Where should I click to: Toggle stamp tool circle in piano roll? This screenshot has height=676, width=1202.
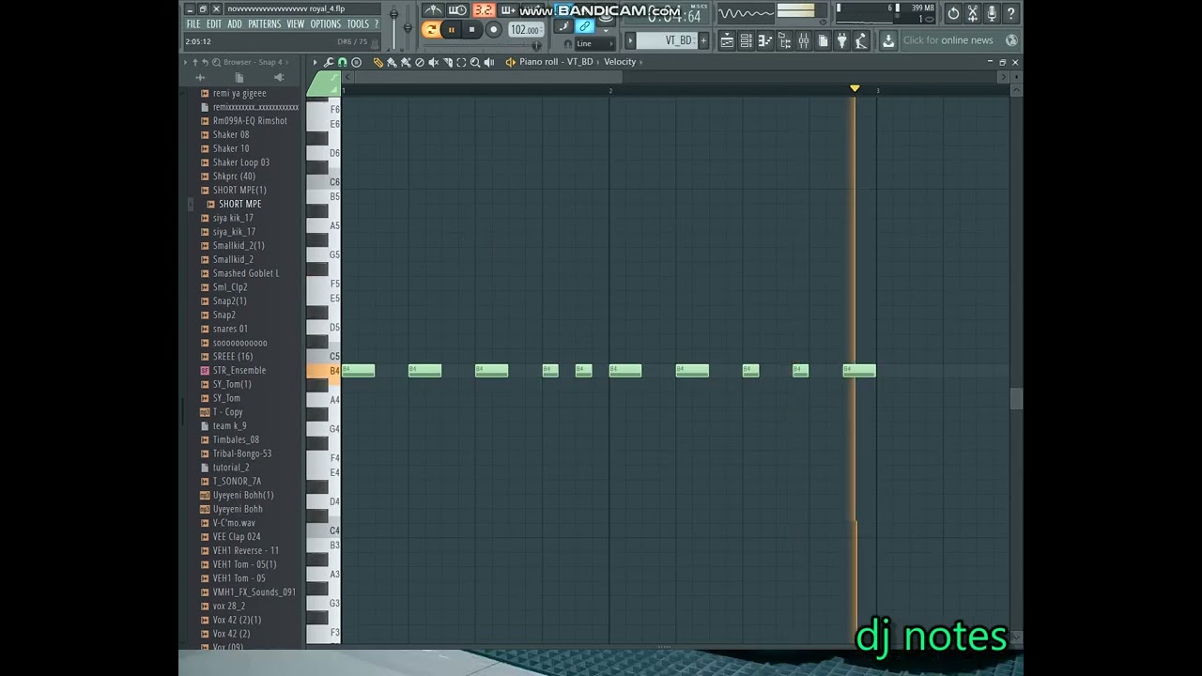pos(356,62)
